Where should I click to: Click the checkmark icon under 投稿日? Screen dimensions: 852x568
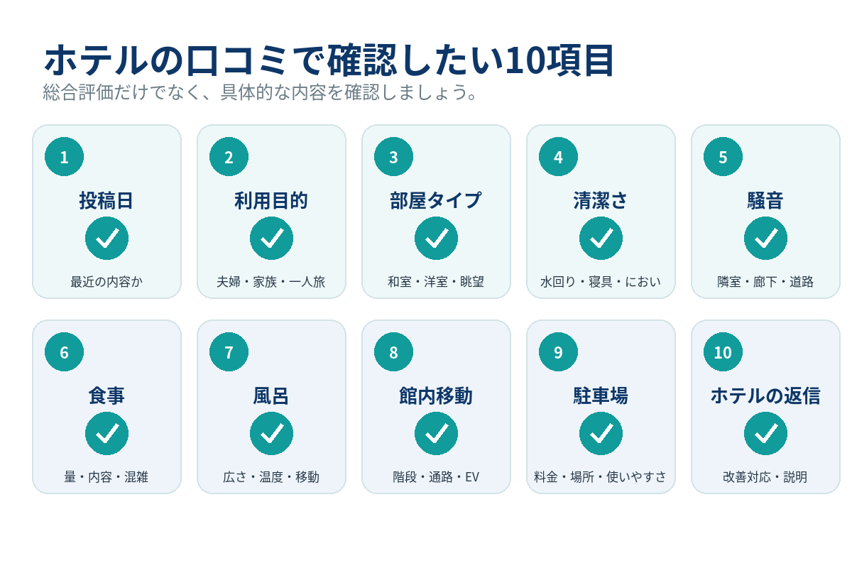106,239
